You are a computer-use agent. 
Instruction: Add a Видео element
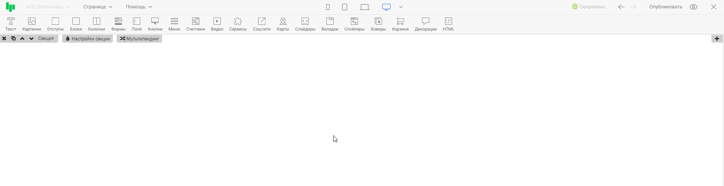click(x=217, y=24)
